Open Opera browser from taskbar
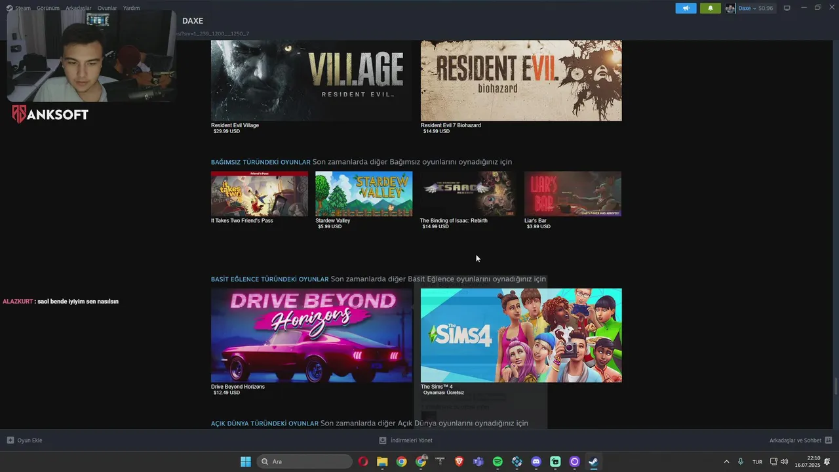This screenshot has height=472, width=839. pyautogui.click(x=363, y=462)
